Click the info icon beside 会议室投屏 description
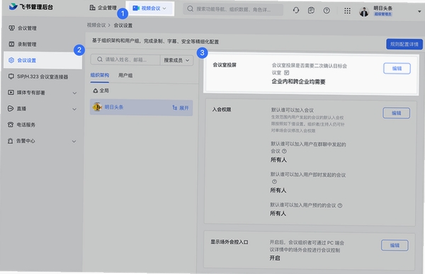The width and height of the screenshot is (425, 274). coord(286,73)
